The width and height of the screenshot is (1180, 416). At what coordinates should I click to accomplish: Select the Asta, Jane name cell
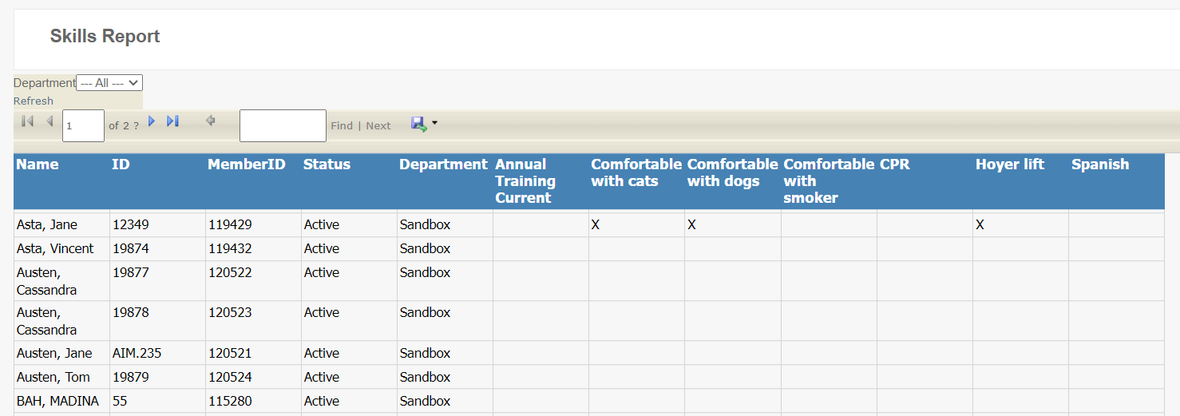click(47, 224)
